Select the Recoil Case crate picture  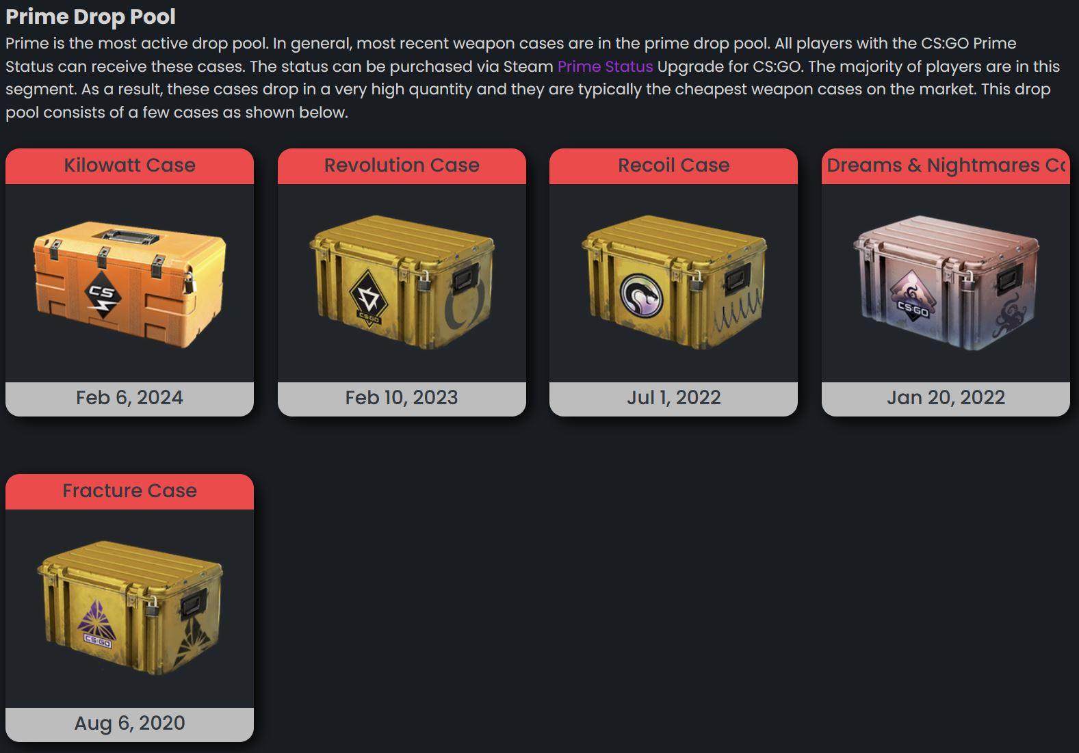674,282
